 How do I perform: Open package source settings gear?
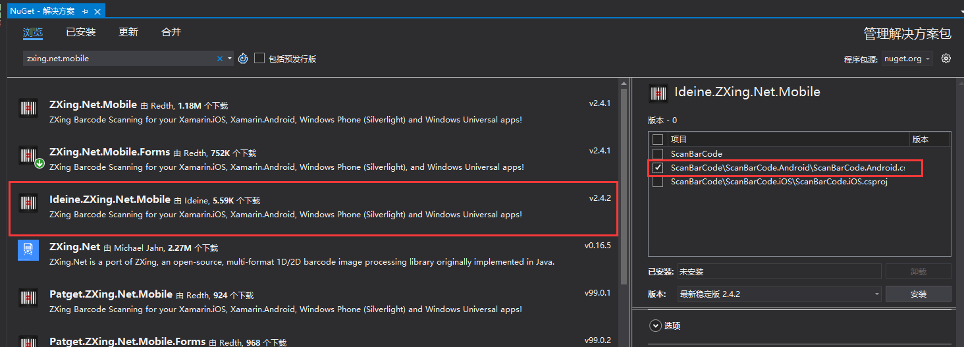[946, 58]
